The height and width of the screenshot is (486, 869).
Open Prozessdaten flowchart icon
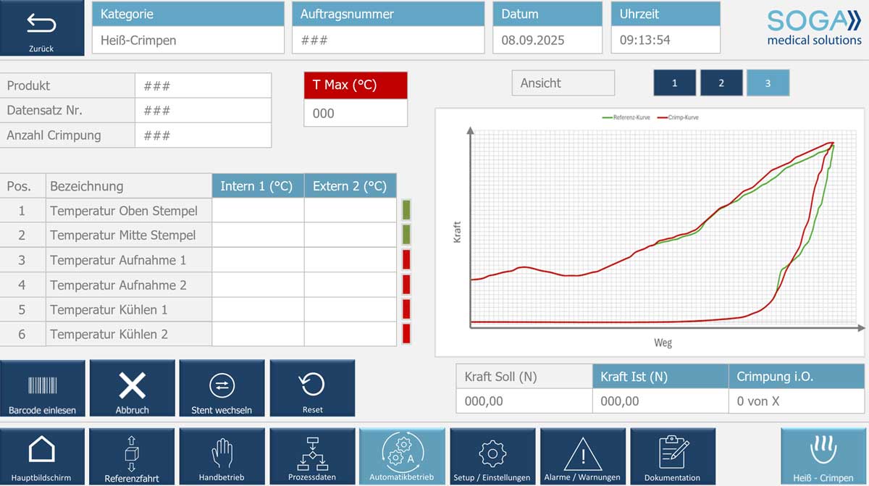point(312,456)
